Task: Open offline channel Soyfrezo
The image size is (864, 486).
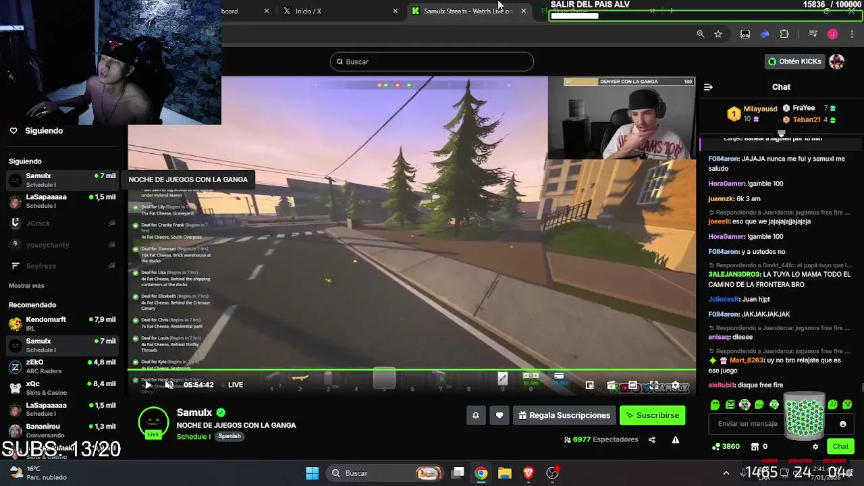Action: (62, 266)
